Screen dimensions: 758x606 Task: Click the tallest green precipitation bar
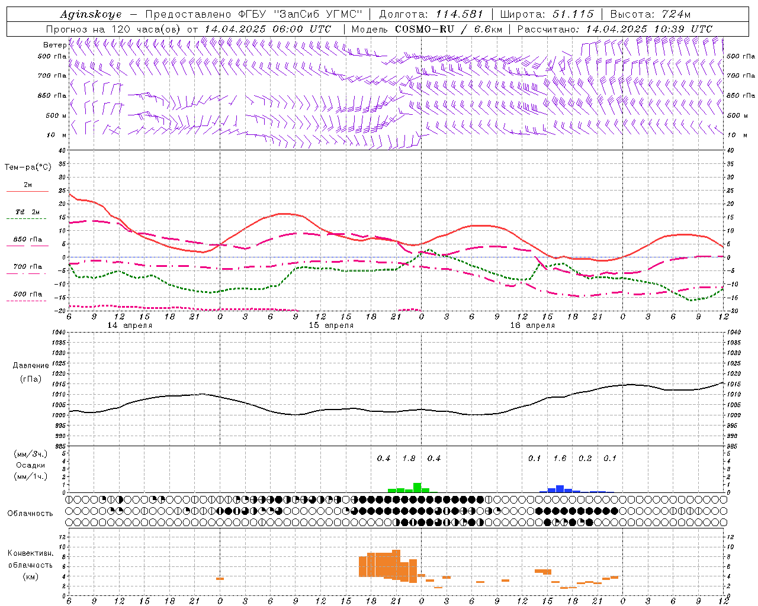[x=417, y=488]
